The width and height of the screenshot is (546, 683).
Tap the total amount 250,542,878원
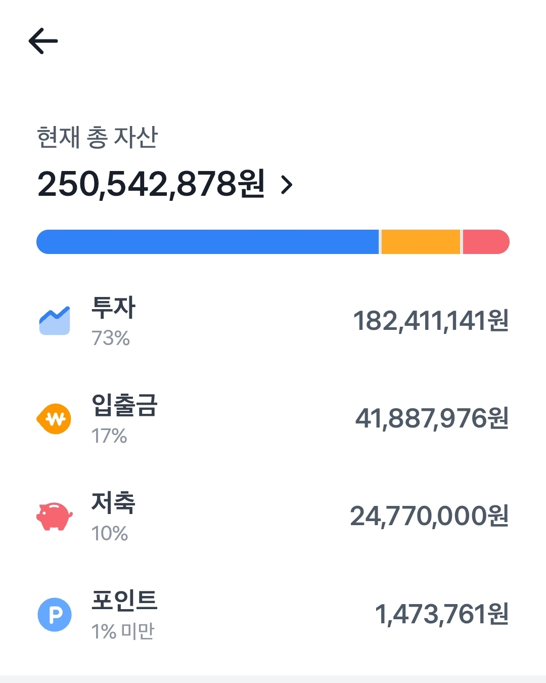[151, 184]
